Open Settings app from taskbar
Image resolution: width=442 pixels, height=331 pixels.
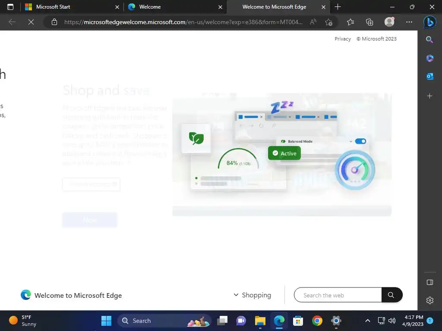tap(336, 321)
